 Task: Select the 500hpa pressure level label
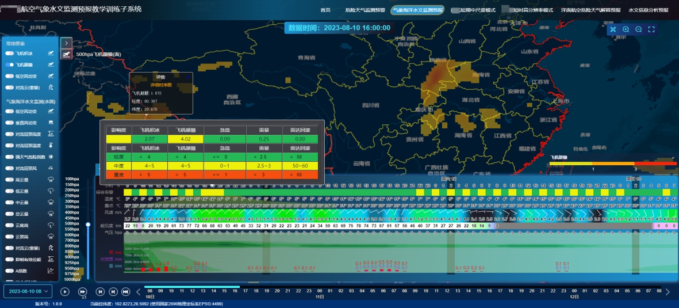click(71, 223)
